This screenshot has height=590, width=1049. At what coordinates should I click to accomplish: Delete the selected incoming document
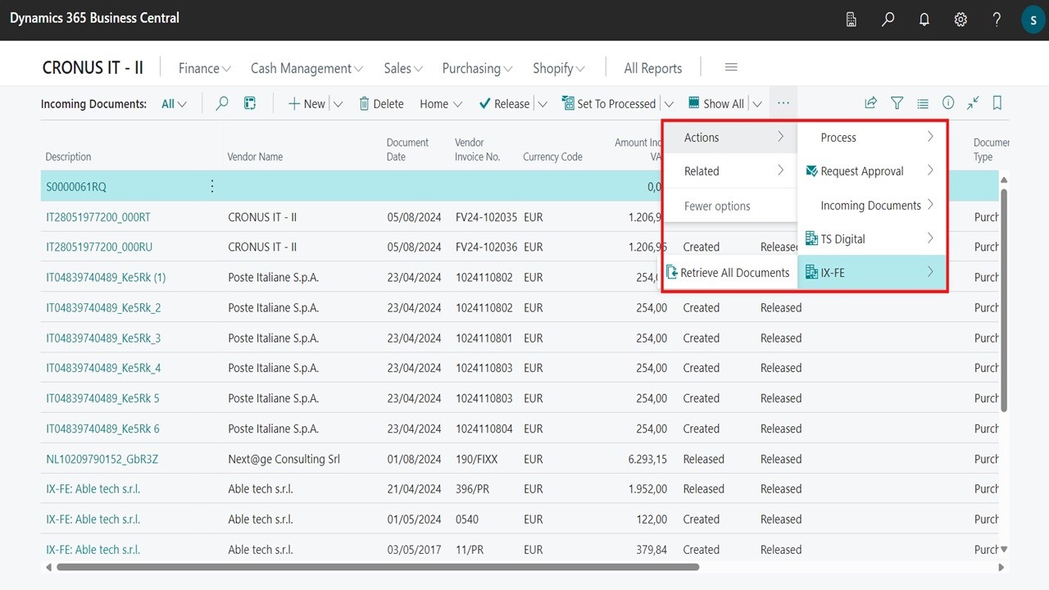(381, 103)
